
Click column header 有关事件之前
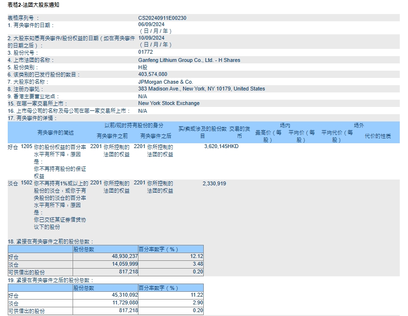pos(112,136)
